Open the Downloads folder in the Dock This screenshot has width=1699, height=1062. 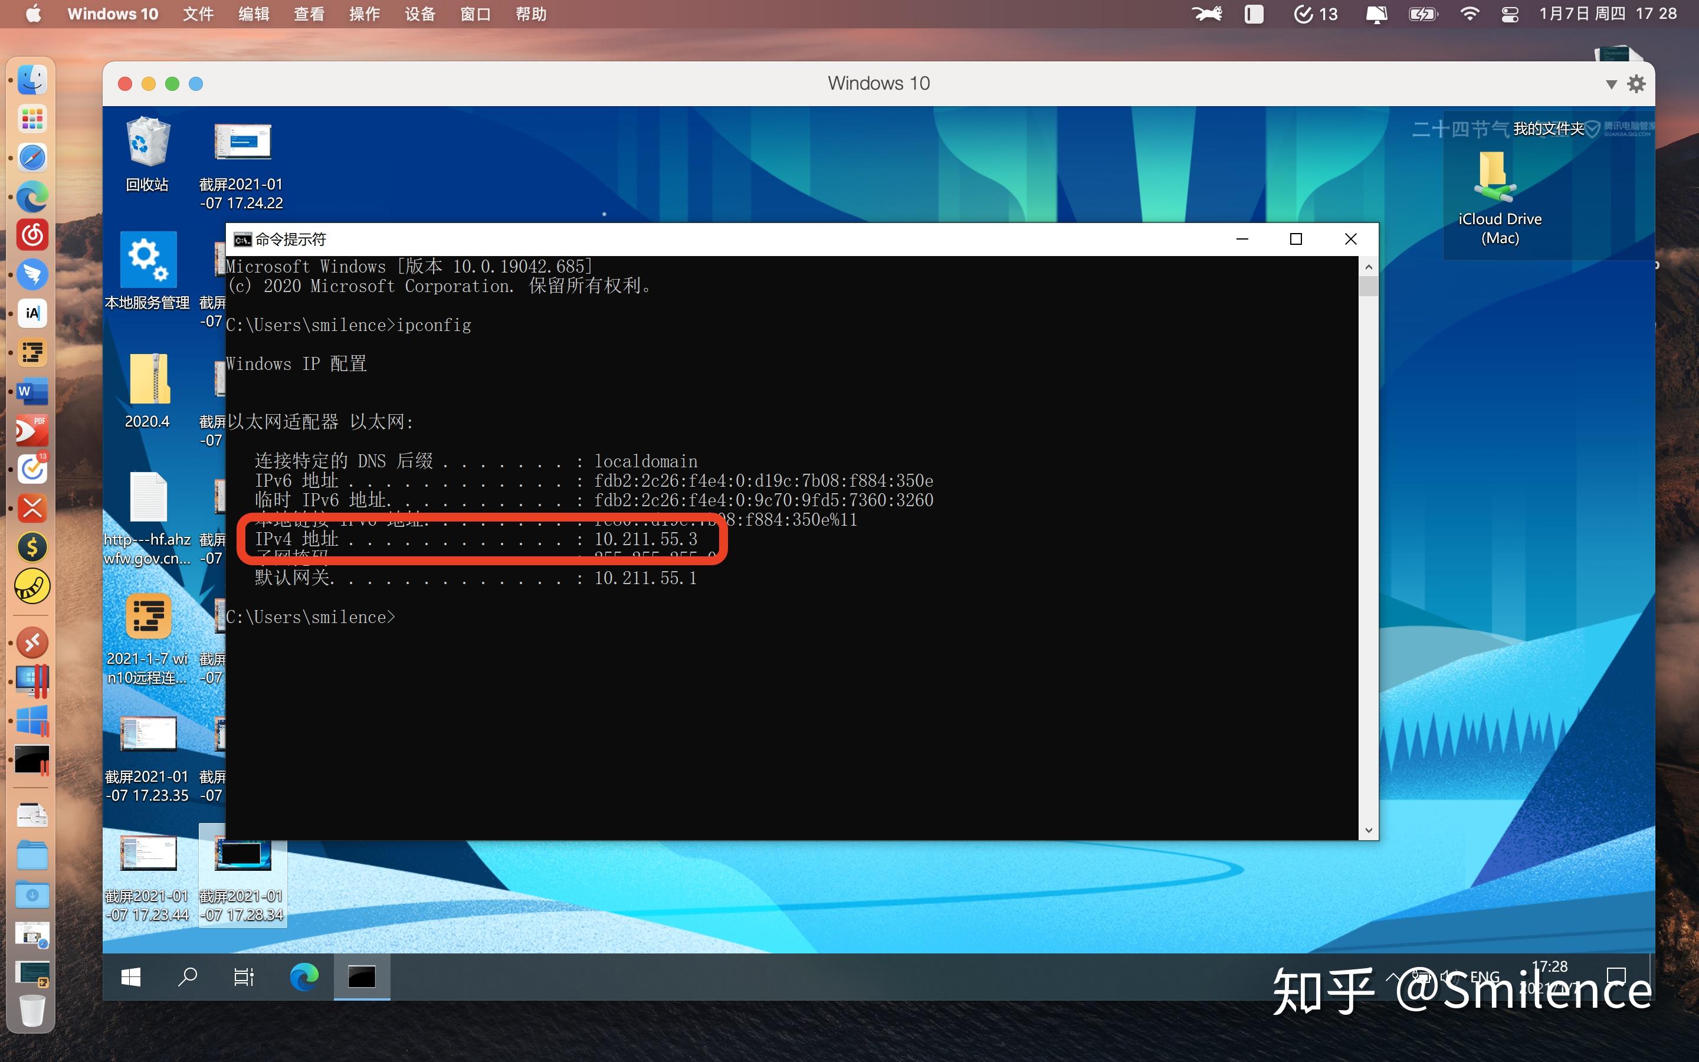coord(32,895)
